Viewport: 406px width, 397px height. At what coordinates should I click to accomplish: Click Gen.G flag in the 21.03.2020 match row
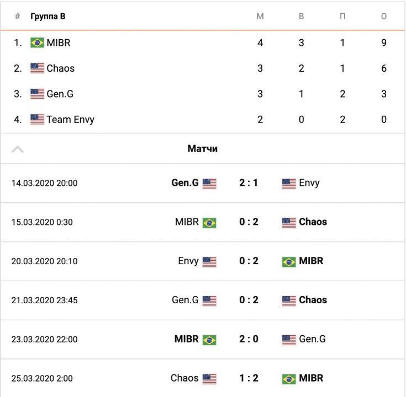pos(209,301)
